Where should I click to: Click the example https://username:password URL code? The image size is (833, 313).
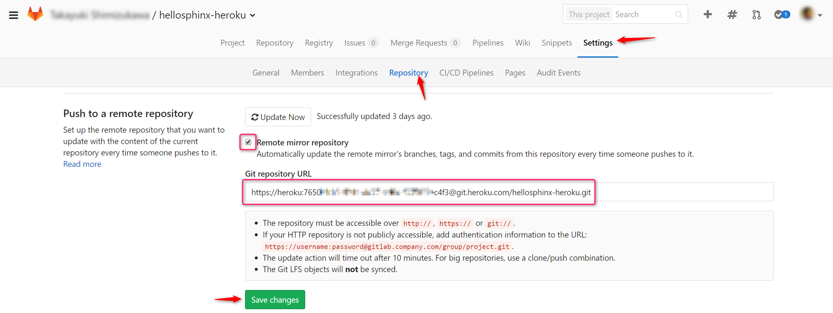pyautogui.click(x=387, y=247)
